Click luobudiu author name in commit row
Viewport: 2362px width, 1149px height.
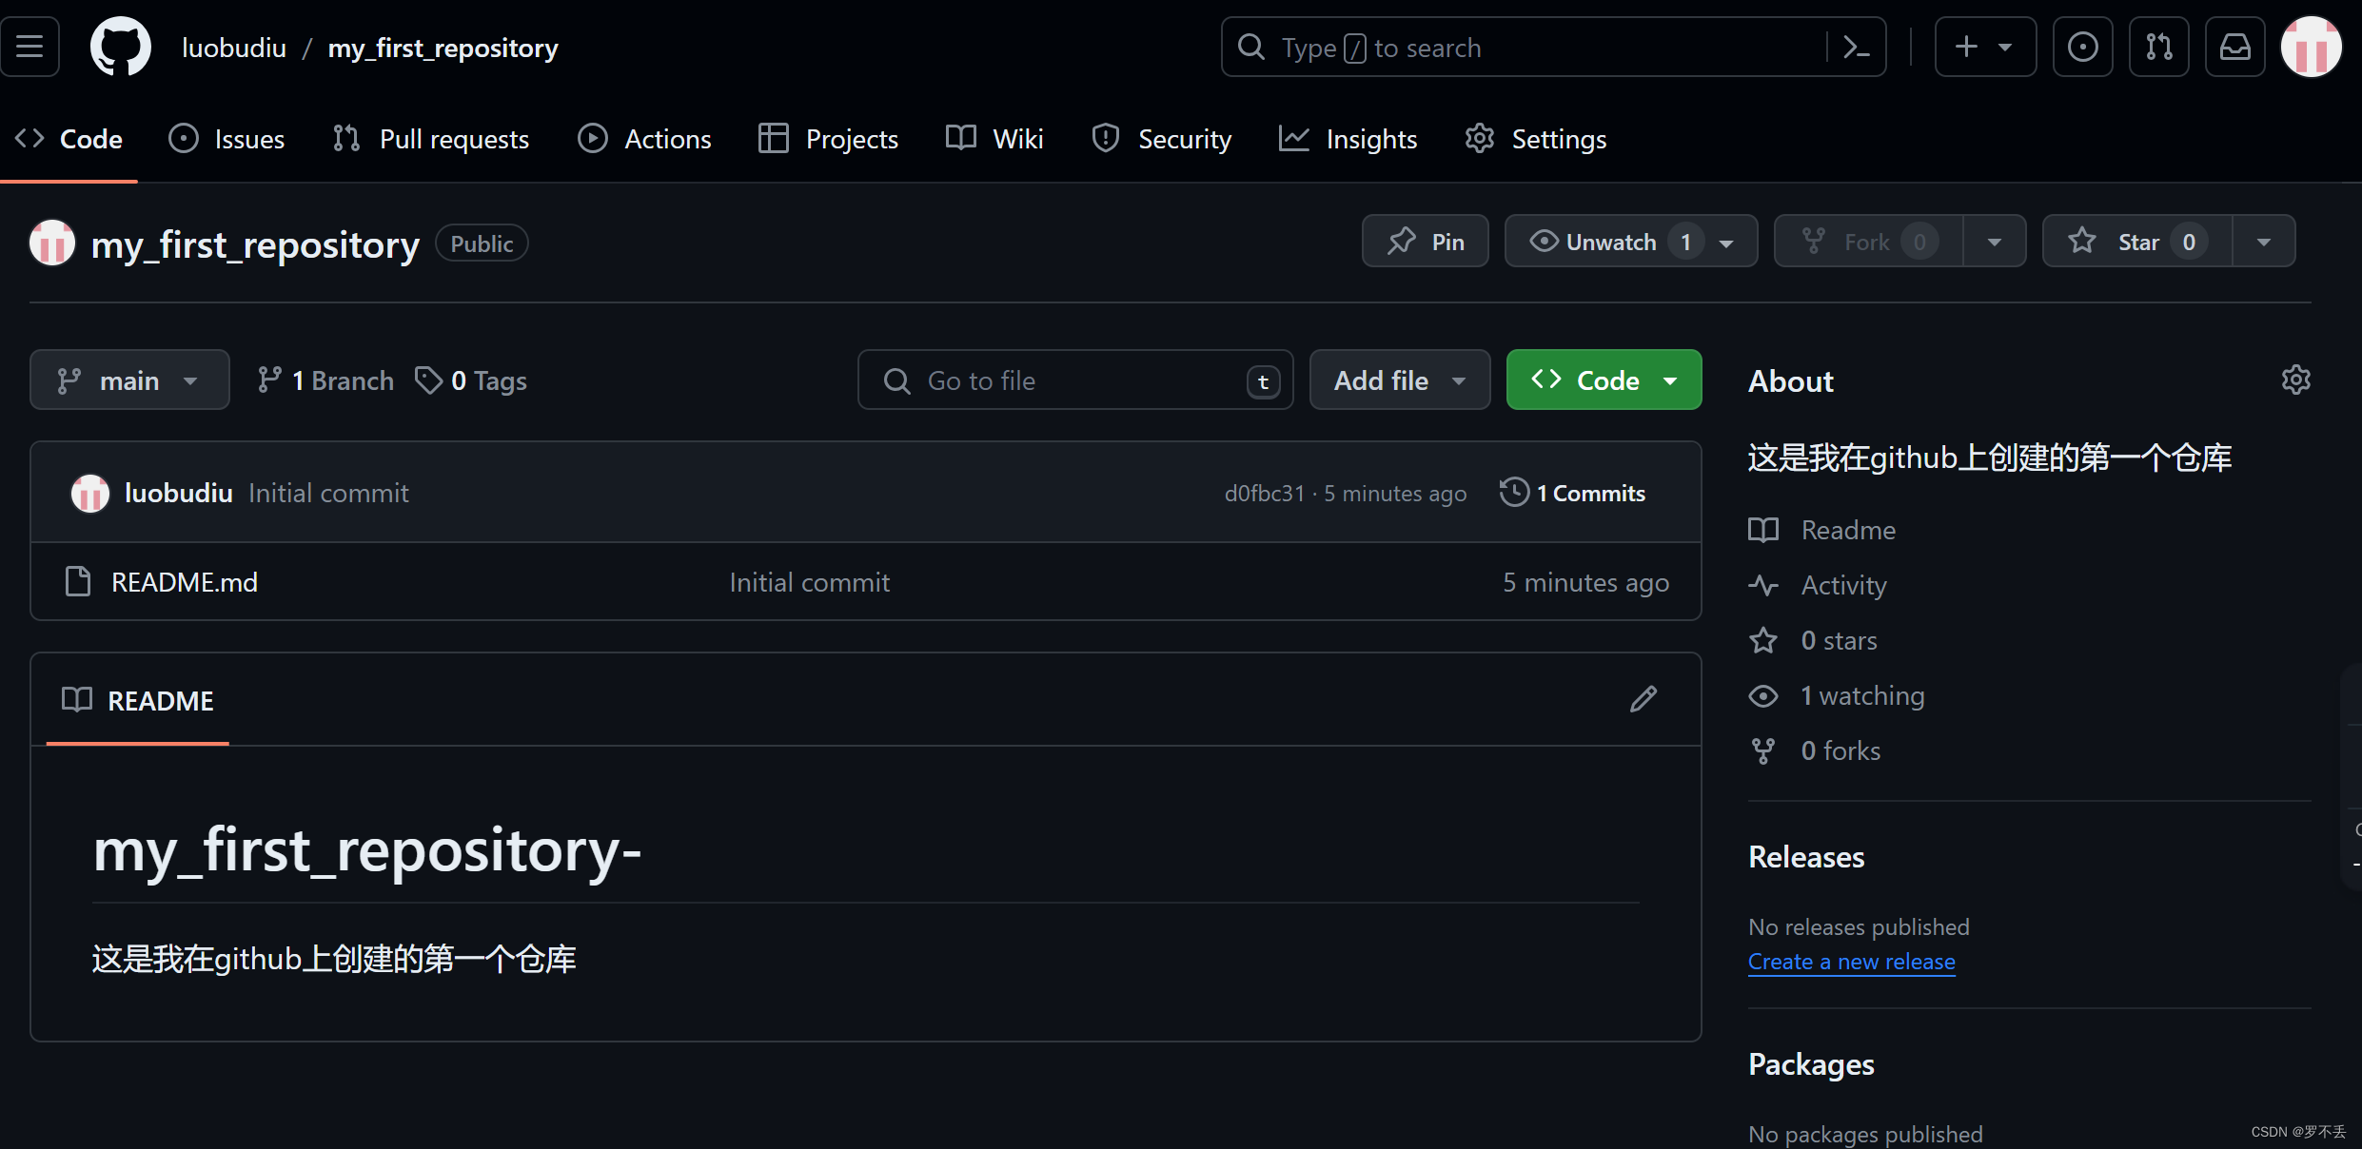pyautogui.click(x=179, y=493)
